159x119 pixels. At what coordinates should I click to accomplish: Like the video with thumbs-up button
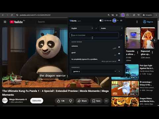click(61, 101)
